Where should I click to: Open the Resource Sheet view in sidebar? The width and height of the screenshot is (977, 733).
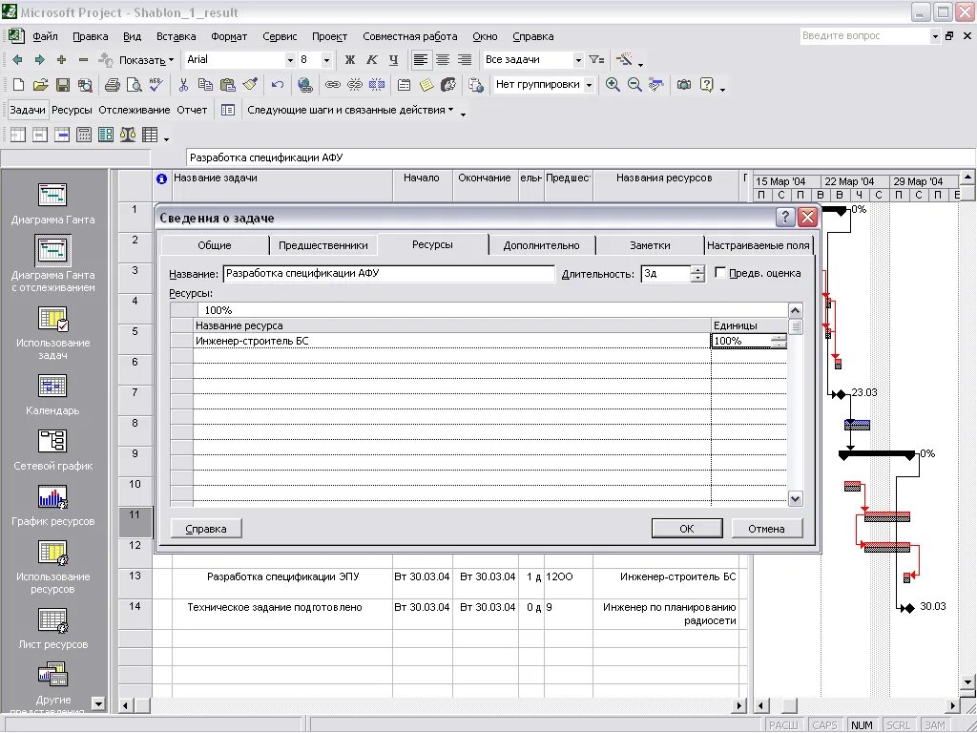[53, 628]
